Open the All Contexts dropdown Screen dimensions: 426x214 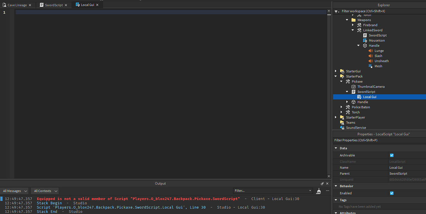click(x=45, y=191)
